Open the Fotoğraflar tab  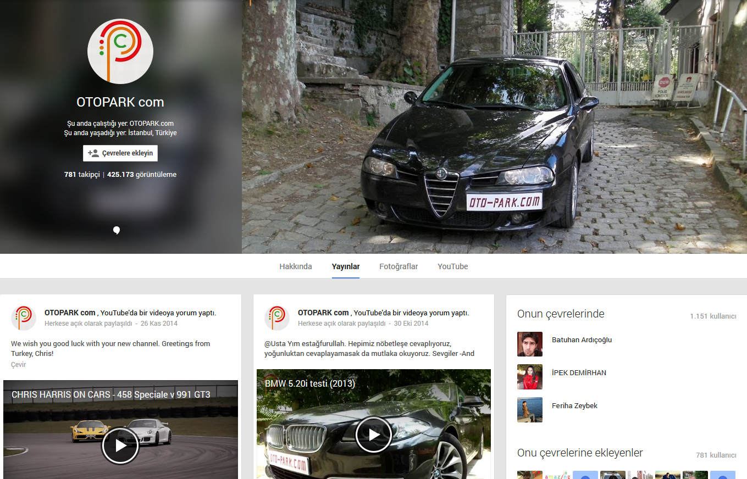399,266
